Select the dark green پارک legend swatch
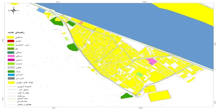The width and height of the screenshot is (218, 110). click(11, 72)
